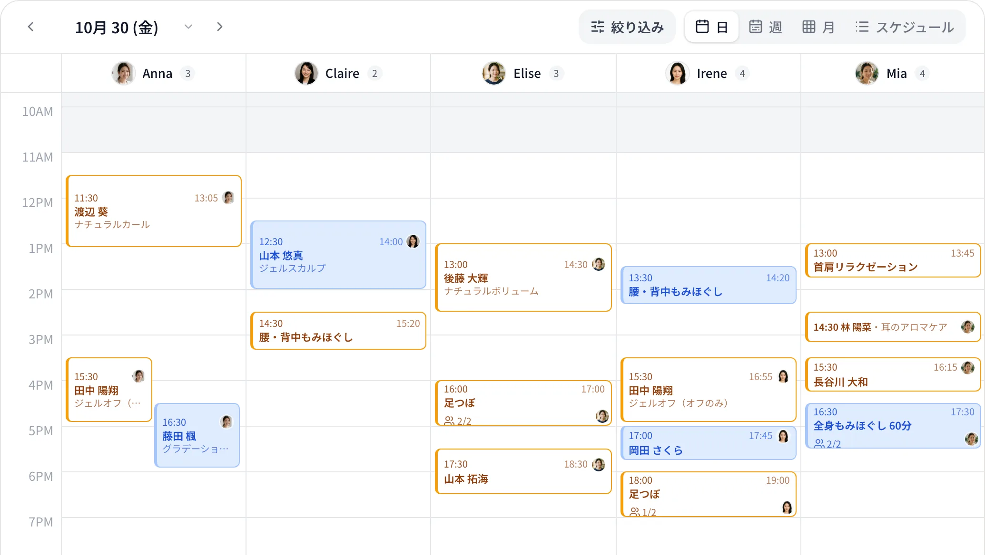Open Irene's 13:30 腰・背中もみほぐし appointment
This screenshot has height=555, width=985.
pos(709,285)
